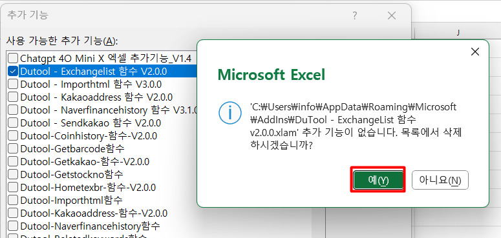
Task: Enable the Dutool-Naverfinancehistory함수 checkbox
Action: pos(13,226)
